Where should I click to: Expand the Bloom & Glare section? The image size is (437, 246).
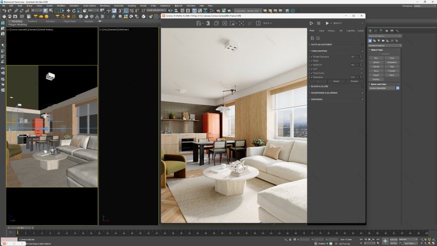point(310,86)
